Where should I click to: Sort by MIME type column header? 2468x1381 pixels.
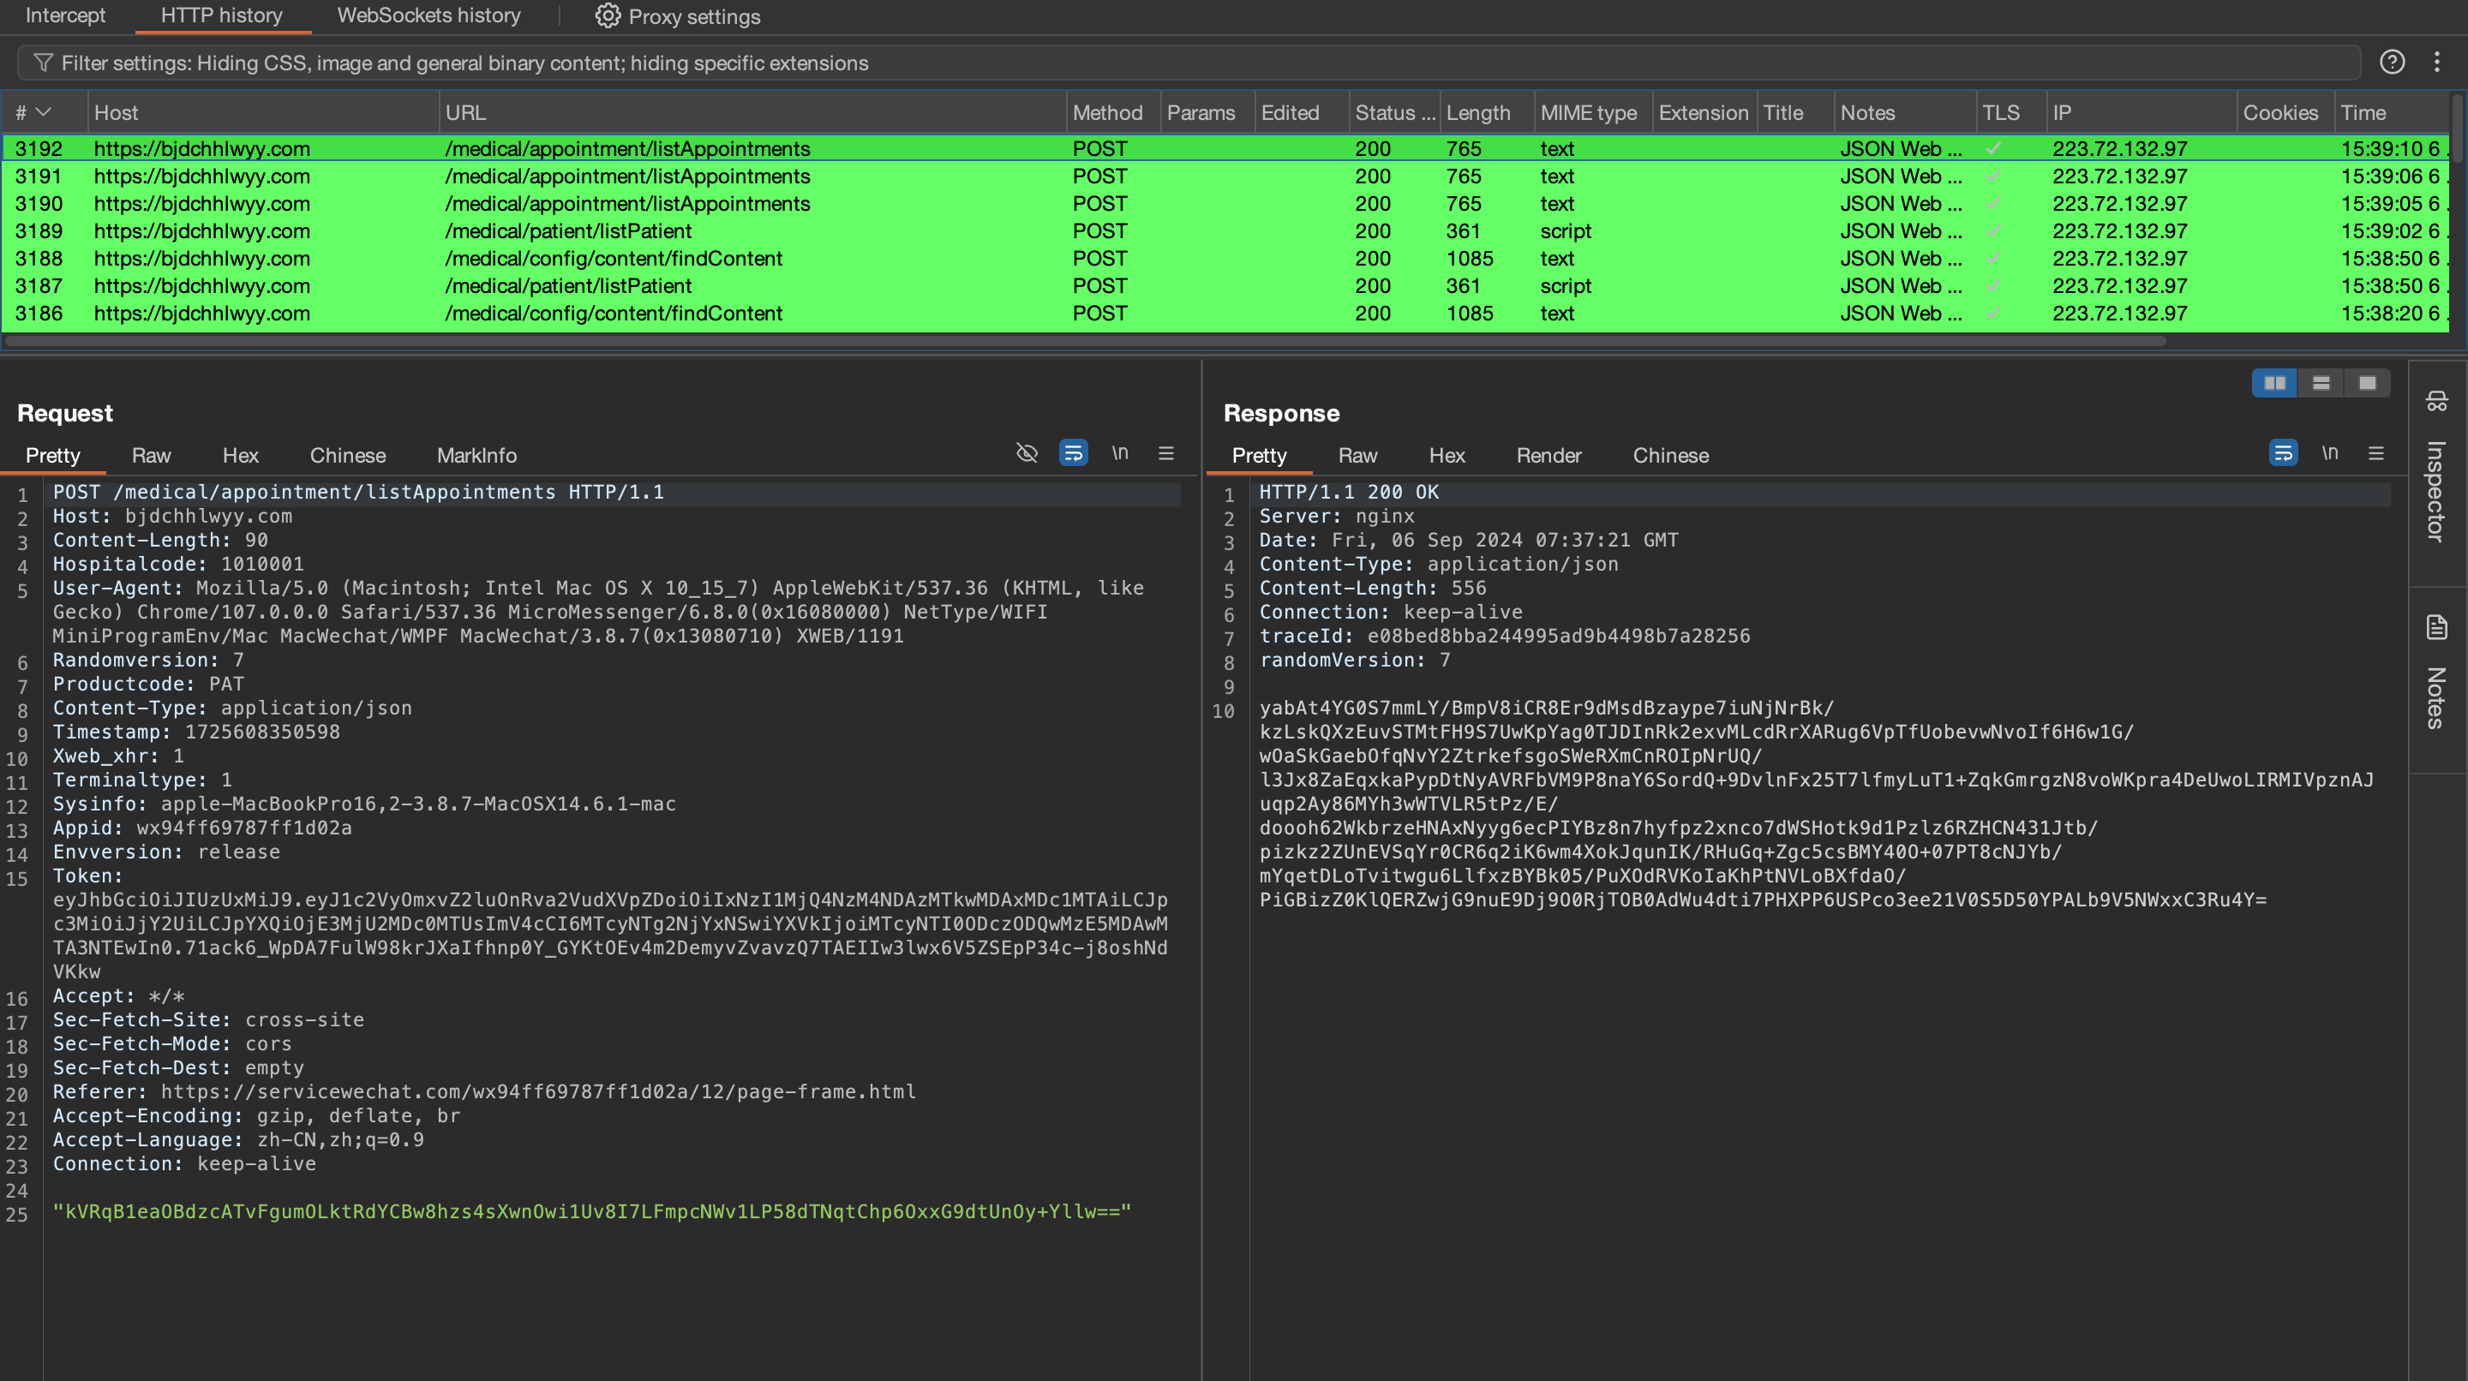click(1593, 112)
